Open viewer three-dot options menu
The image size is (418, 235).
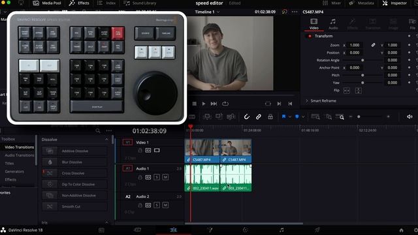click(295, 12)
